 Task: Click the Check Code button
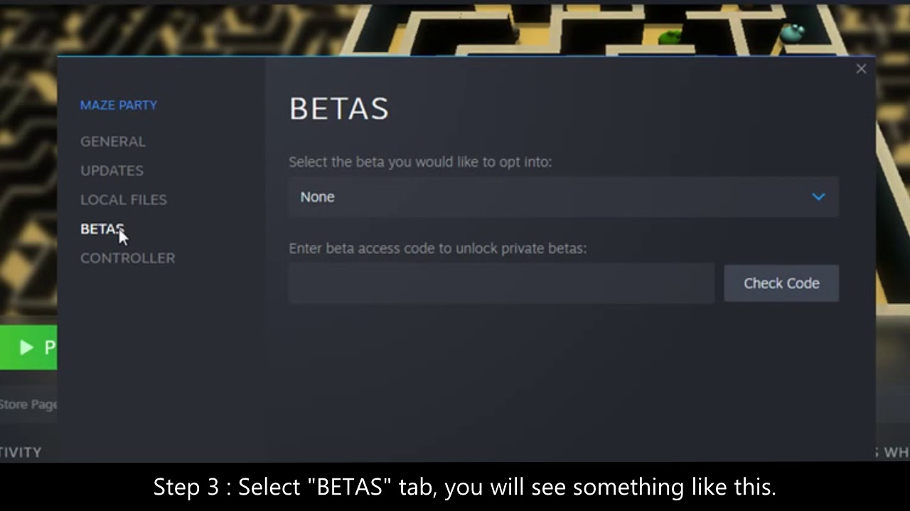click(781, 283)
